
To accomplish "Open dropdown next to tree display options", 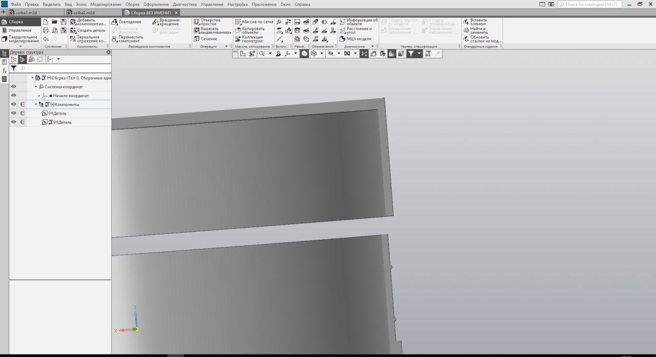I will point(58,59).
